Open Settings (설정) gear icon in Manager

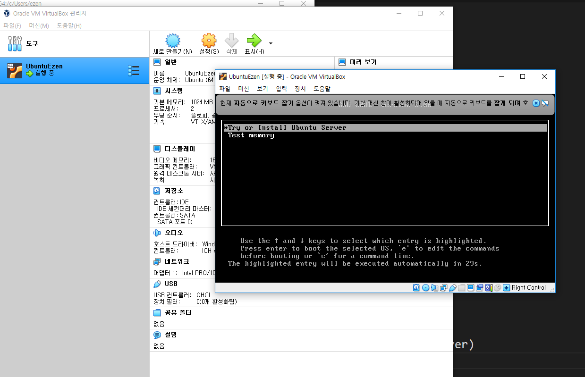pyautogui.click(x=209, y=41)
